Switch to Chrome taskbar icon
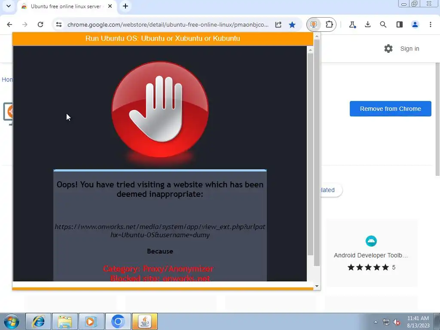The image size is (440, 330). (x=118, y=321)
